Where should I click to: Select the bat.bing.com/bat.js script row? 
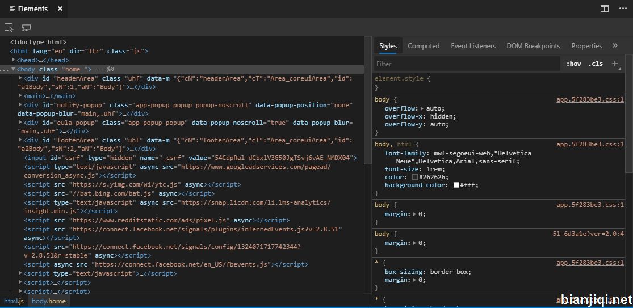click(x=119, y=193)
